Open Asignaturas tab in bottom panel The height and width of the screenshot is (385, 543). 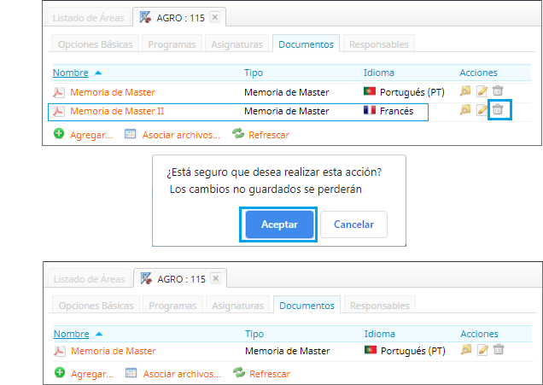point(237,306)
